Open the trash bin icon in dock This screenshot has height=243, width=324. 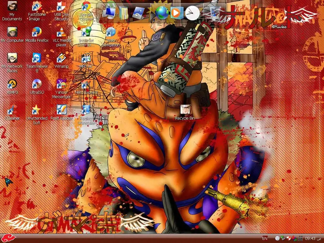point(215,13)
